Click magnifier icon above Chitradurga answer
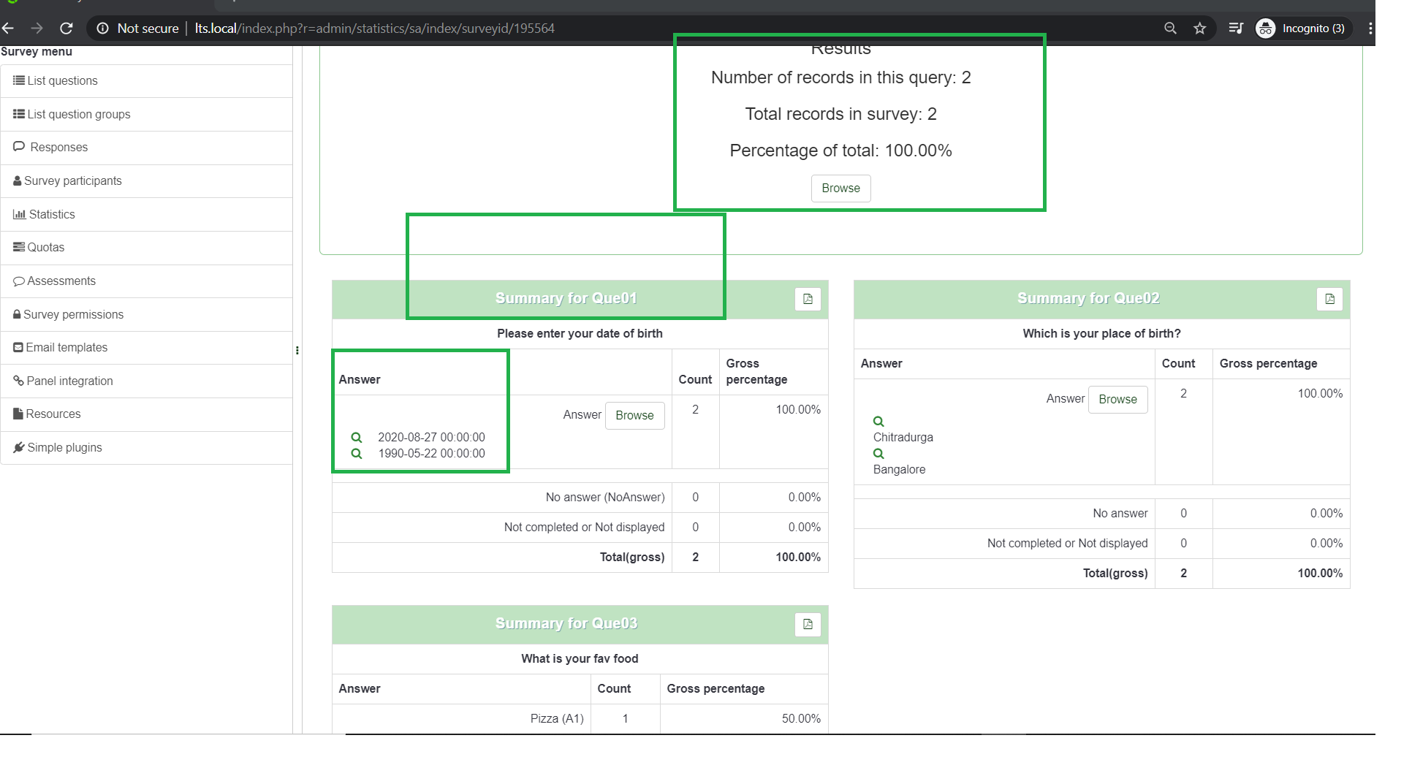Image resolution: width=1412 pixels, height=757 pixels. (878, 422)
